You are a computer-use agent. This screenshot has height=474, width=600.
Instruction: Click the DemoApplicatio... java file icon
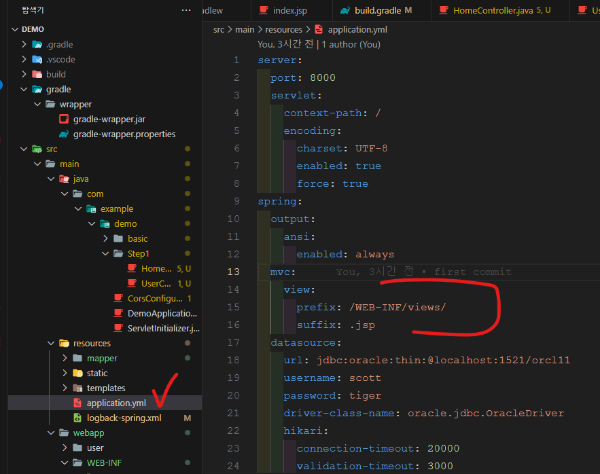(x=119, y=313)
